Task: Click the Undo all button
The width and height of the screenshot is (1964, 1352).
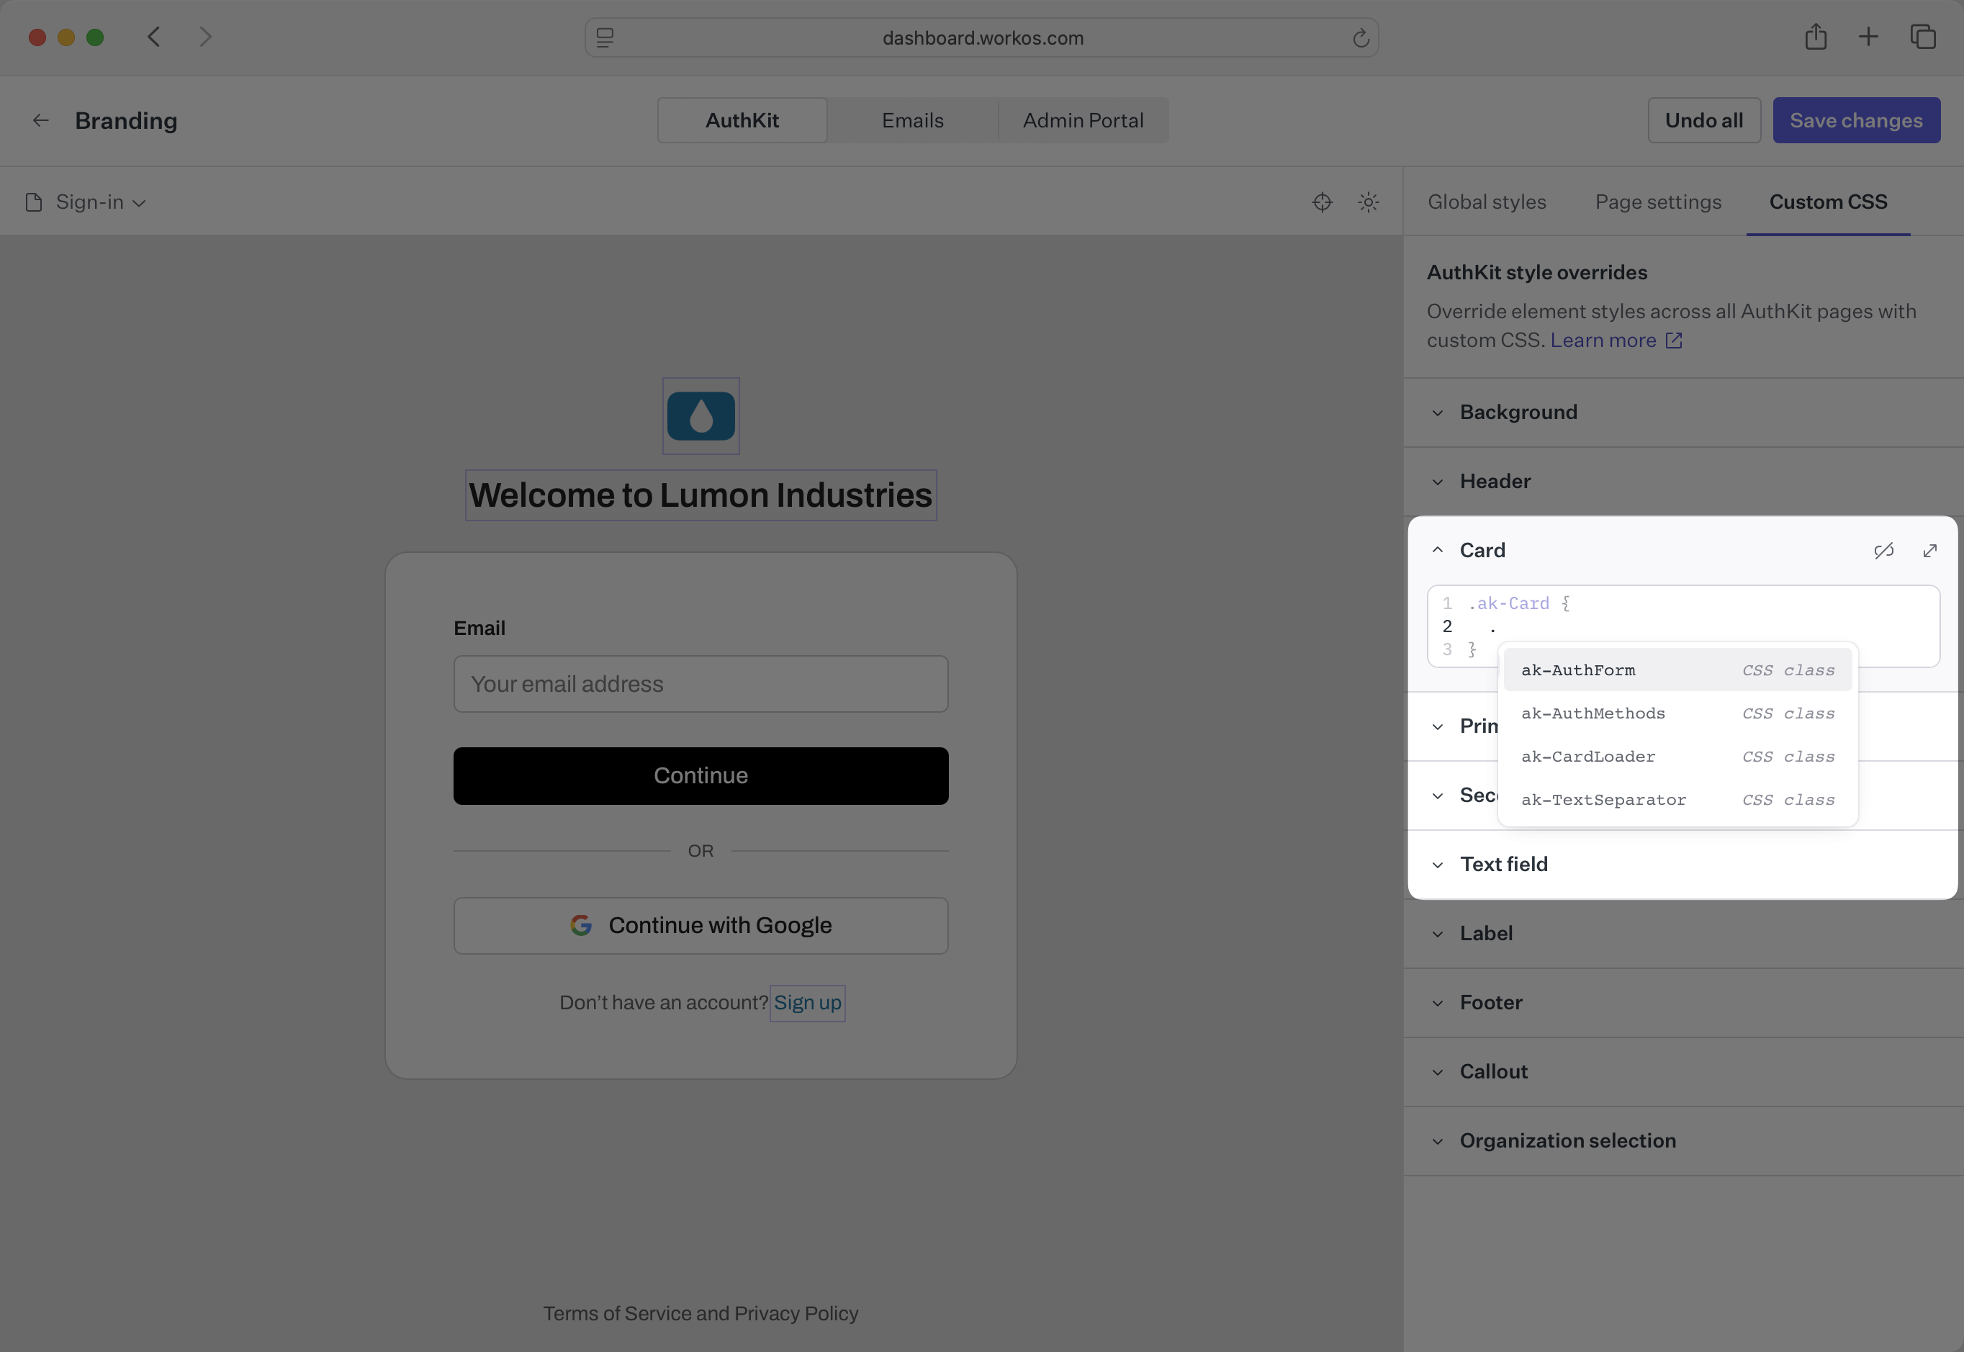Action: click(x=1703, y=120)
